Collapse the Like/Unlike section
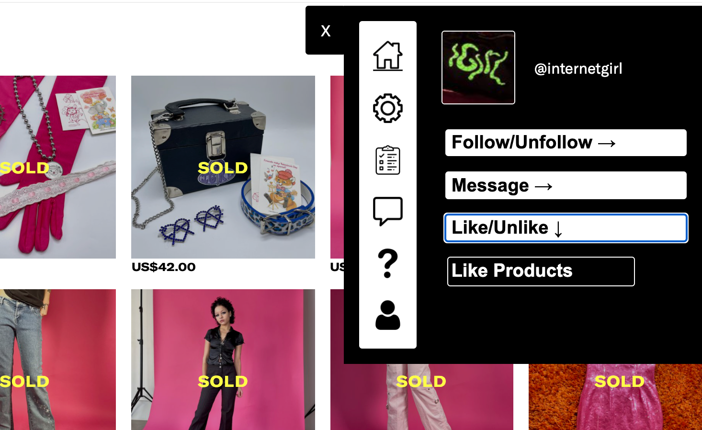Viewport: 702px width, 430px height. pos(566,228)
